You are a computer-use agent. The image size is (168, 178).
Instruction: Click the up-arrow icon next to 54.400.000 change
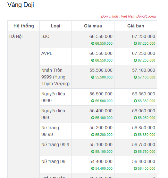pyautogui.click(x=93, y=168)
